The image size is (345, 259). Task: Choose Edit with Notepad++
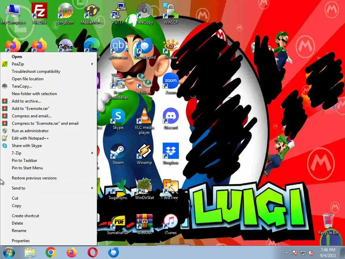[x=49, y=138]
